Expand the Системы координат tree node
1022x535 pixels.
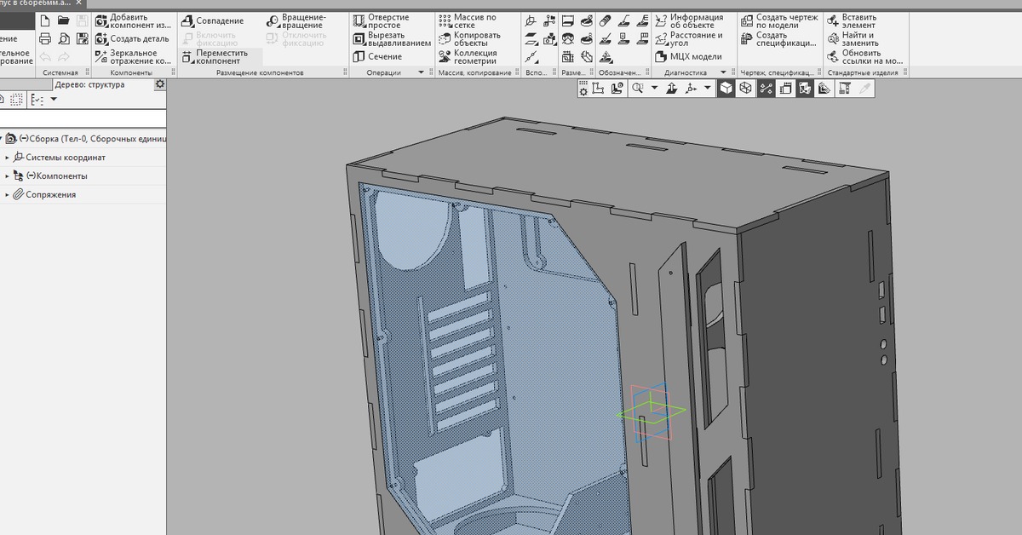click(x=7, y=158)
